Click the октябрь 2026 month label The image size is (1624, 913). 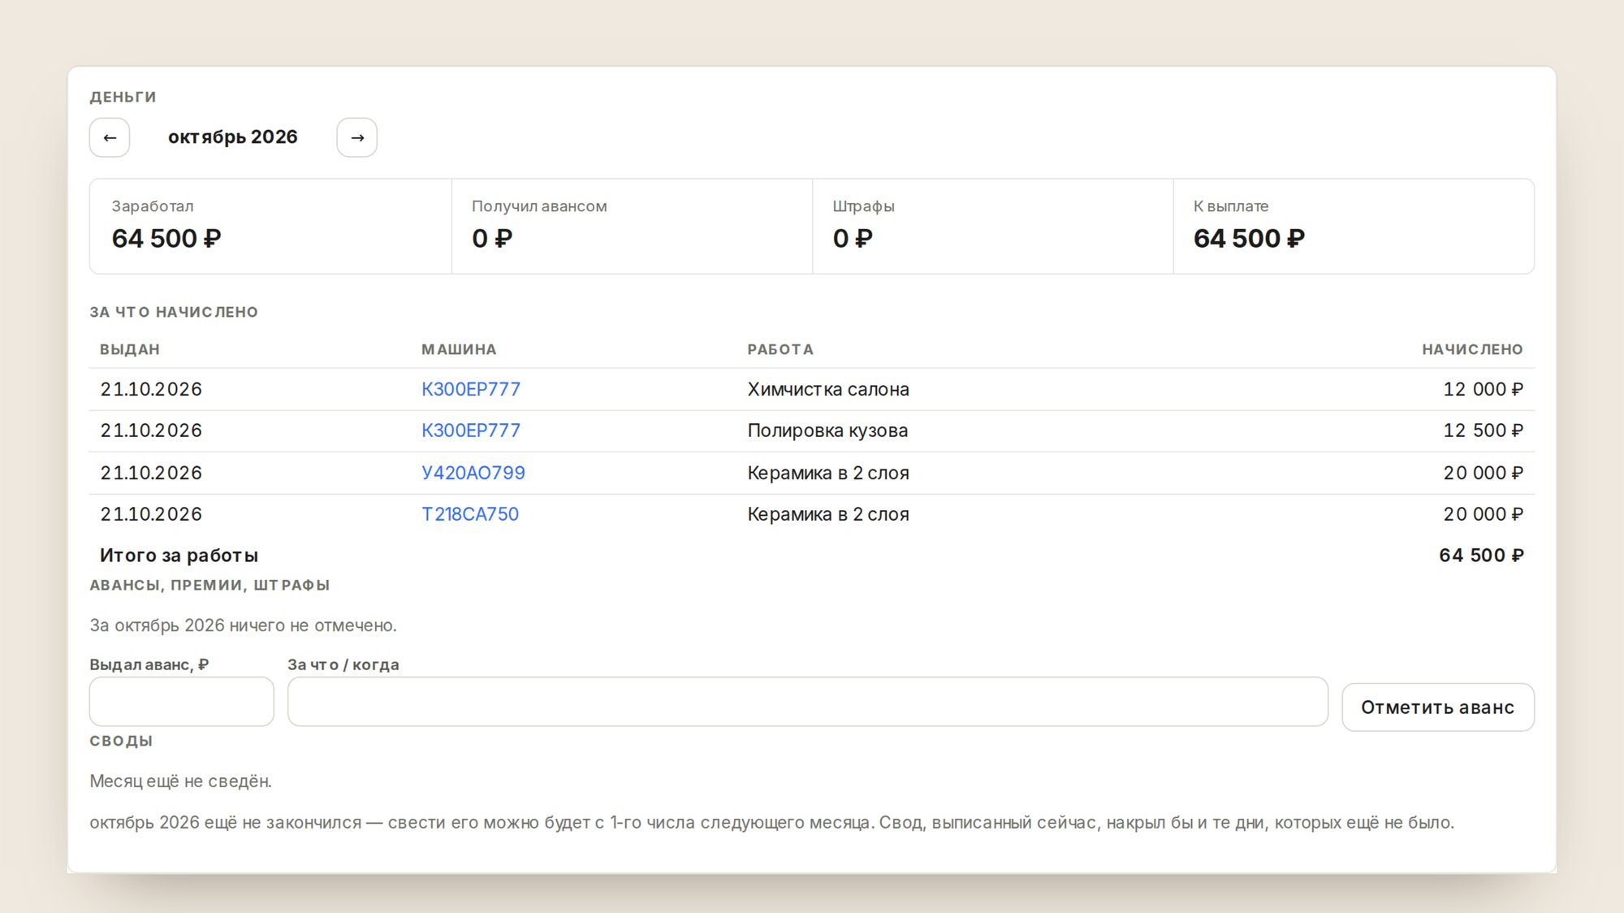coord(233,137)
